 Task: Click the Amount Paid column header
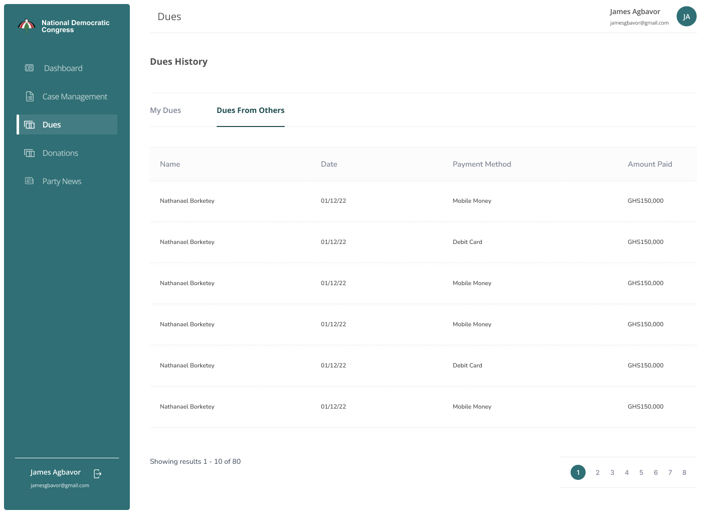pyautogui.click(x=650, y=164)
